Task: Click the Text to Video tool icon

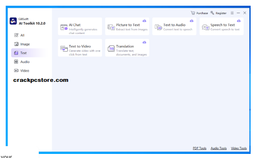Action: click(64, 49)
